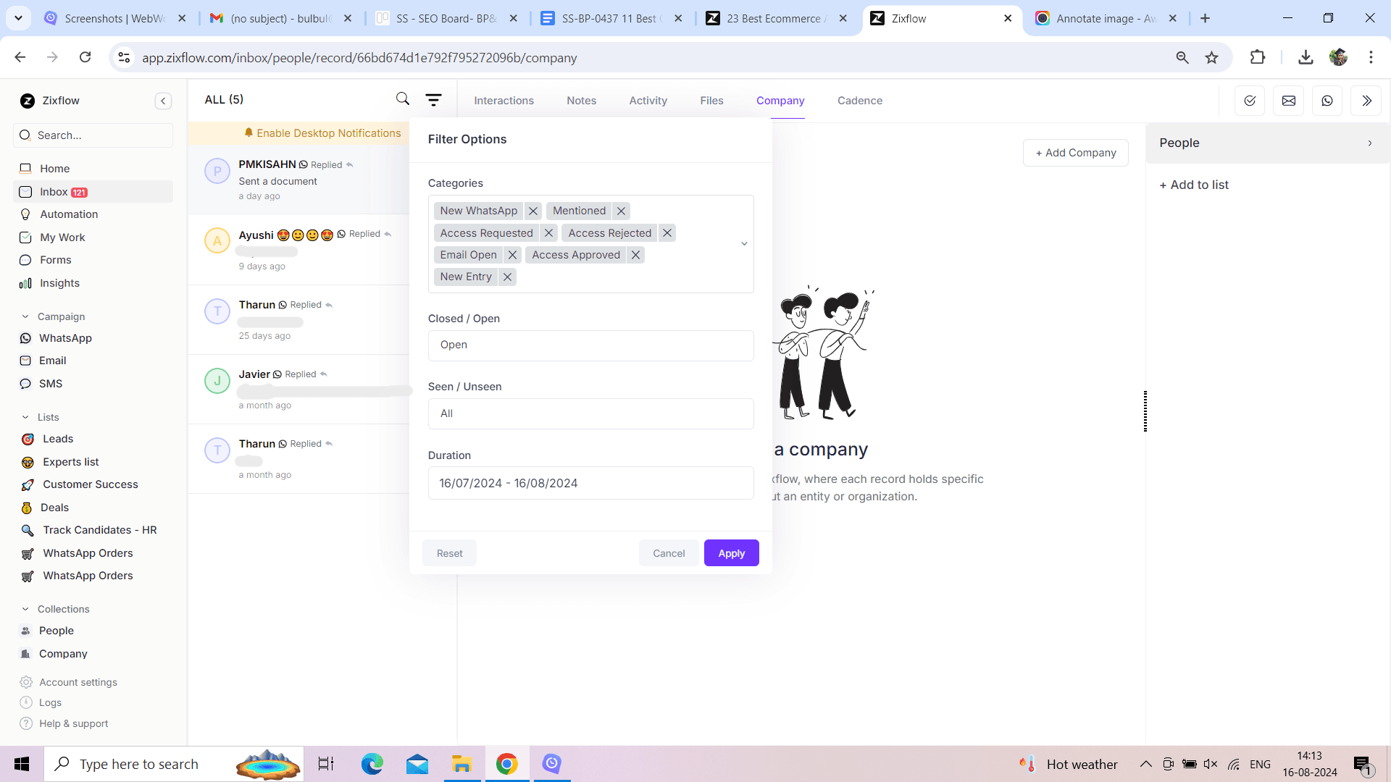Open the WhatsApp icon in top toolbar
This screenshot has height=782, width=1391.
point(1327,101)
